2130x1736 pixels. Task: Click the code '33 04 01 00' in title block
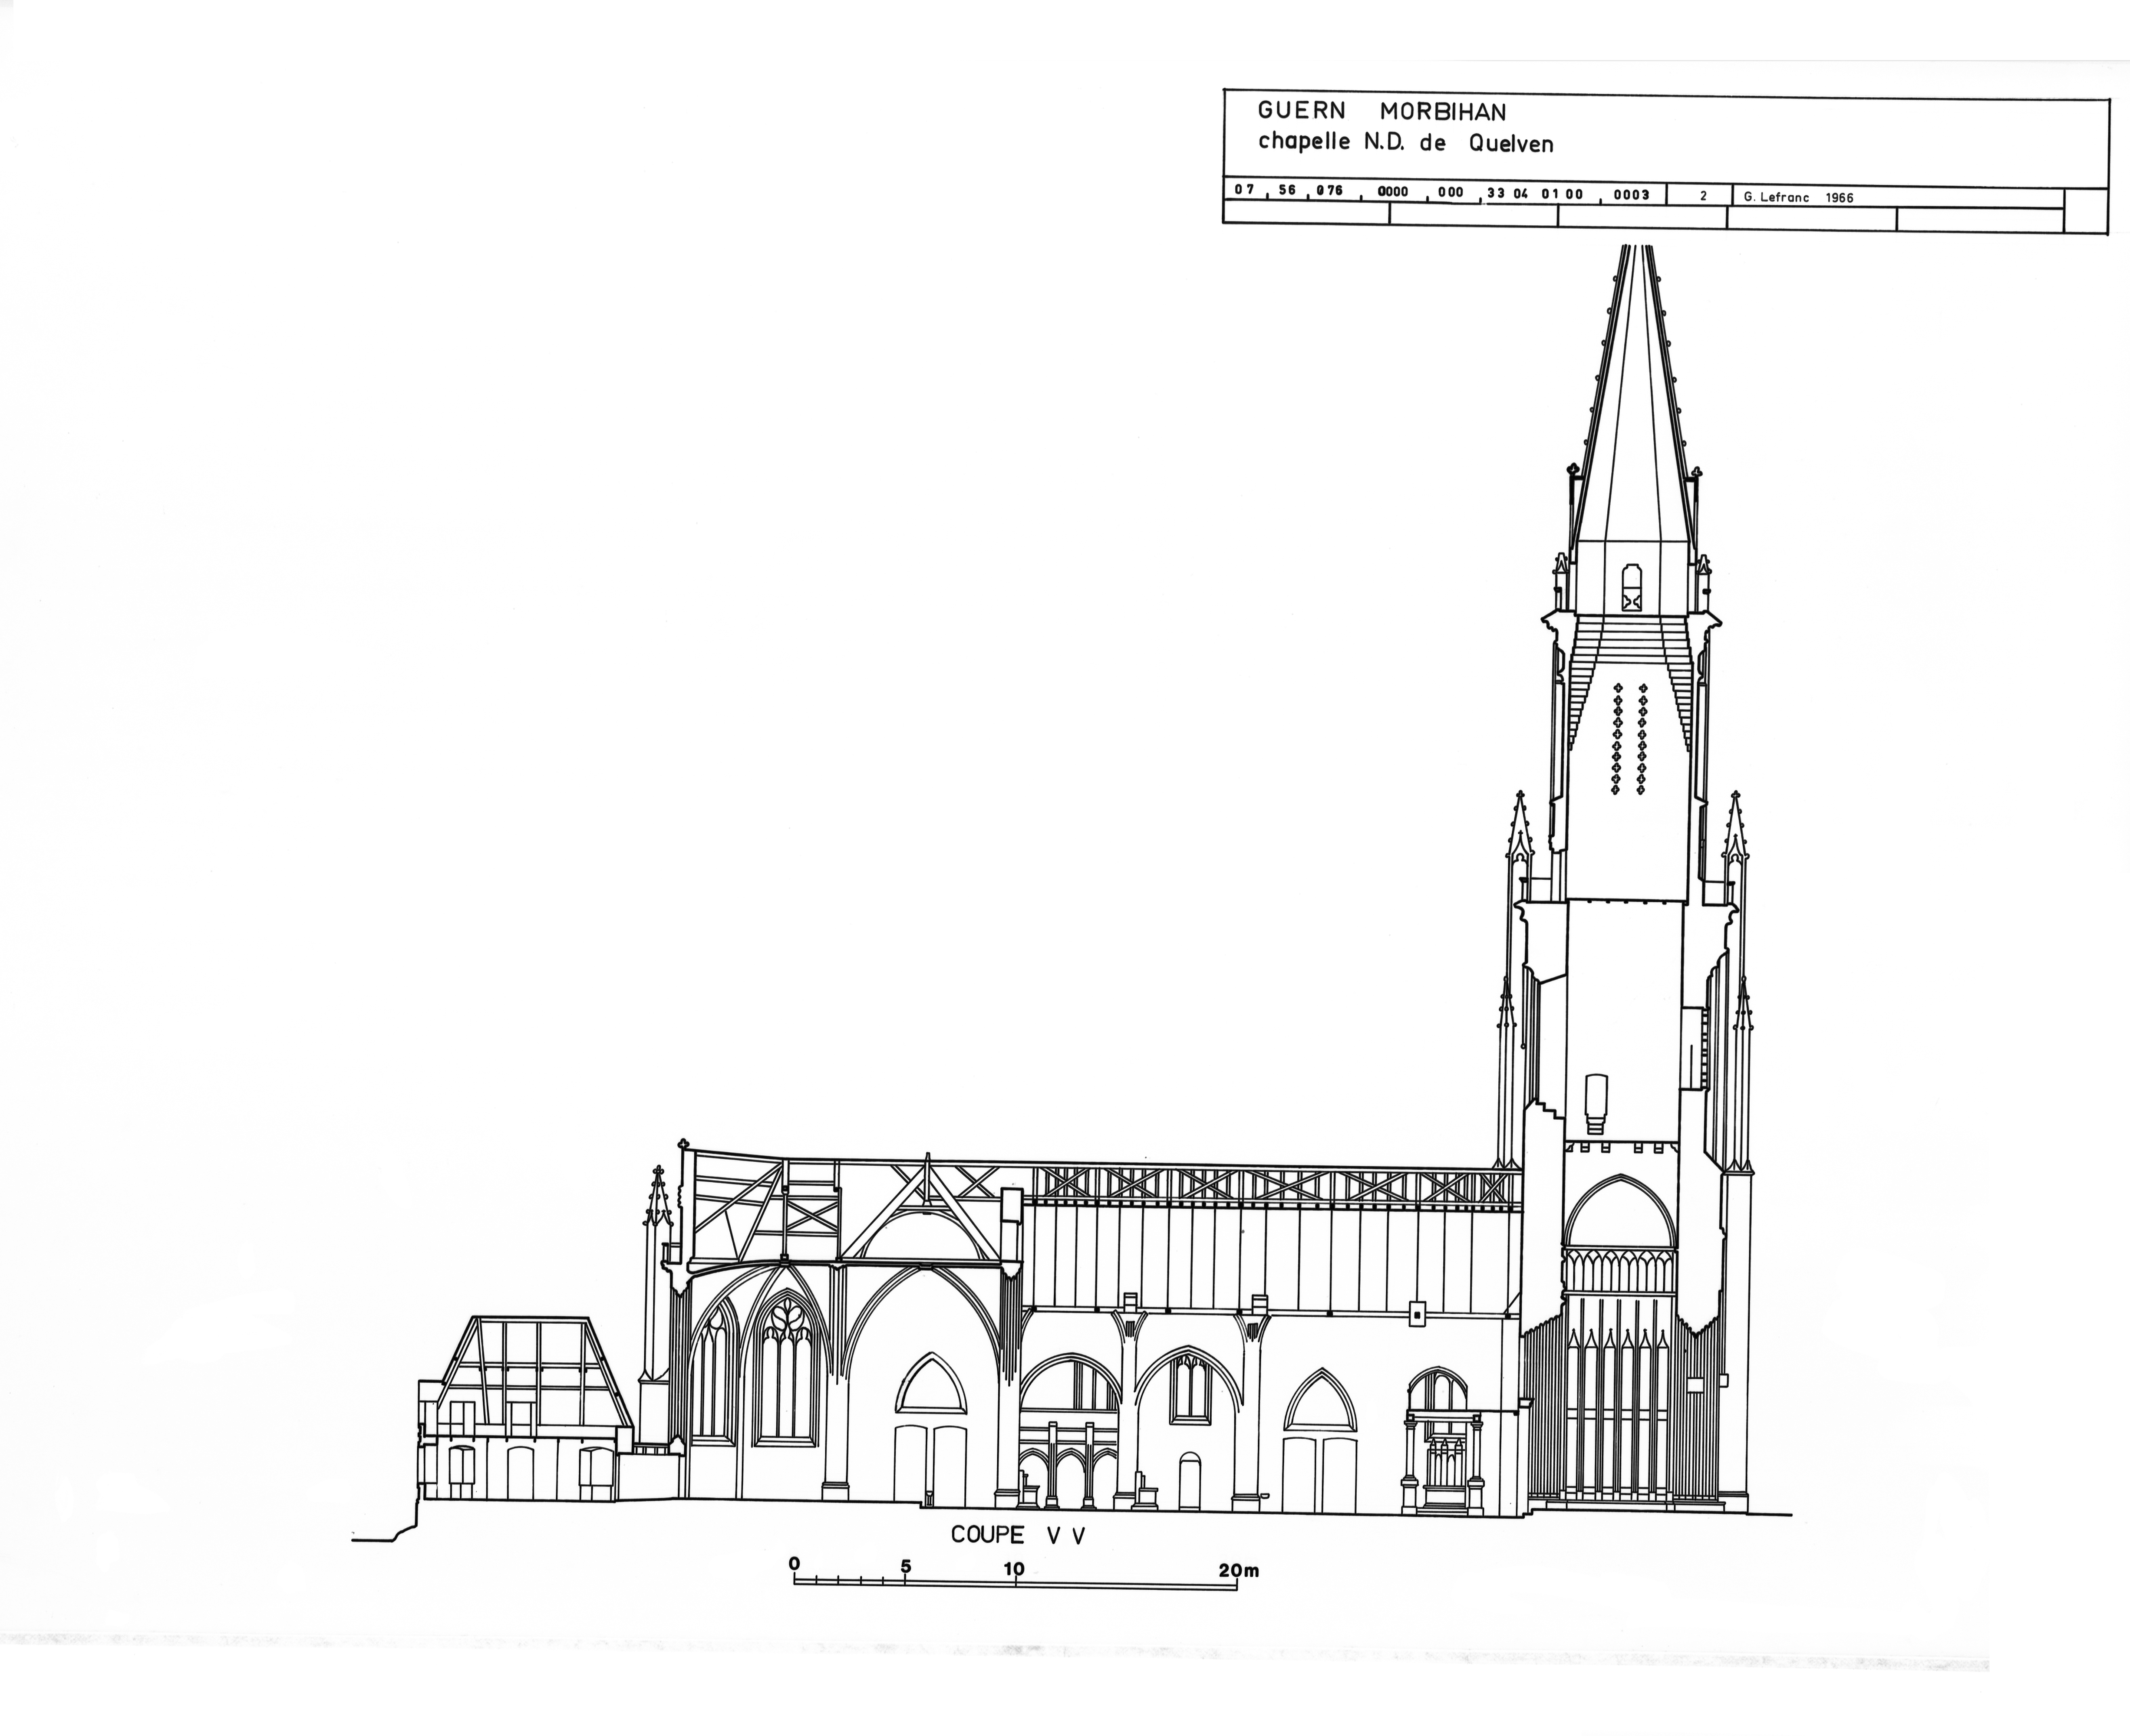1535,194
